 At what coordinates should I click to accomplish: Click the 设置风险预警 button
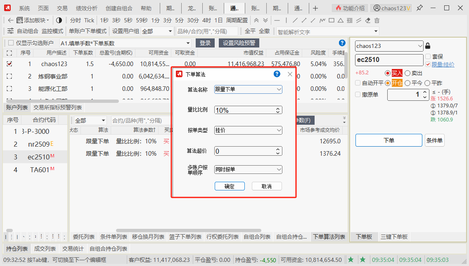239,43
